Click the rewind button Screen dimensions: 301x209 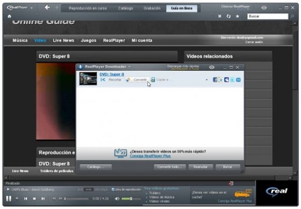pyautogui.click(x=54, y=199)
